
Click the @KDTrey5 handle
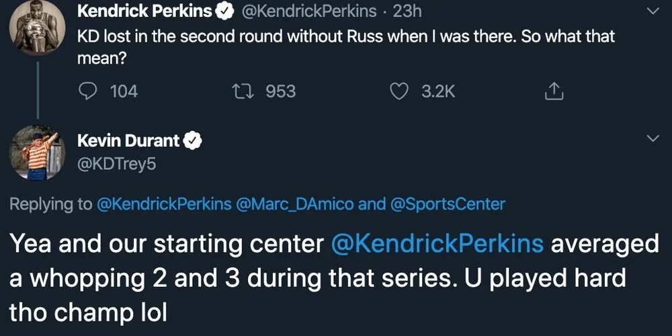coord(117,163)
